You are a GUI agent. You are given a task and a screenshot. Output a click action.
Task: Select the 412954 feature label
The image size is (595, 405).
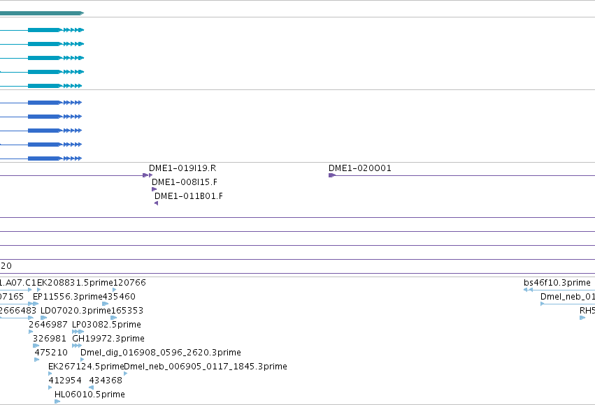tap(65, 381)
